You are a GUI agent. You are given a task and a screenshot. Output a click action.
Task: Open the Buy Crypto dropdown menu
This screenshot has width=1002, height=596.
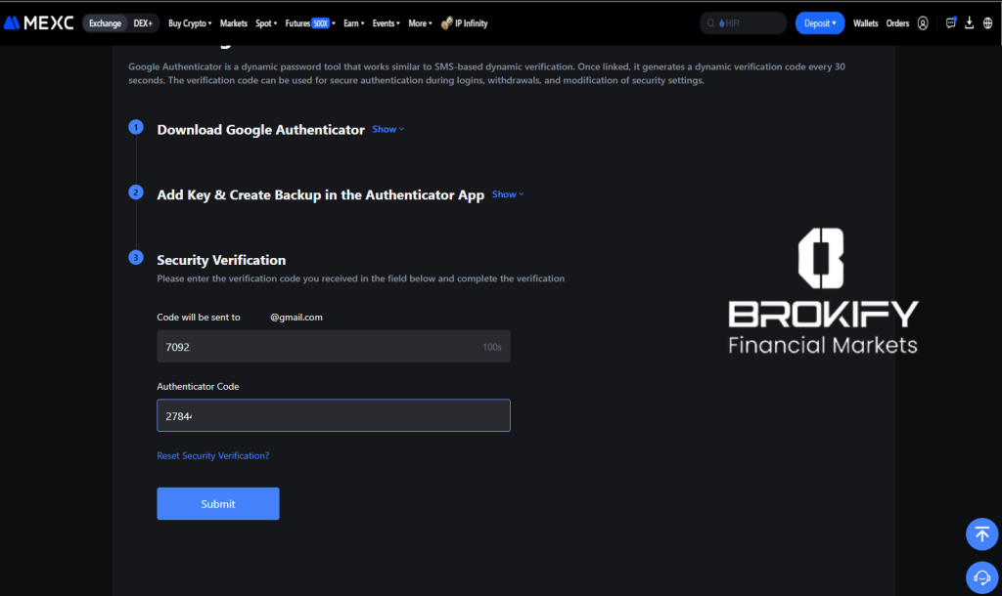[190, 22]
